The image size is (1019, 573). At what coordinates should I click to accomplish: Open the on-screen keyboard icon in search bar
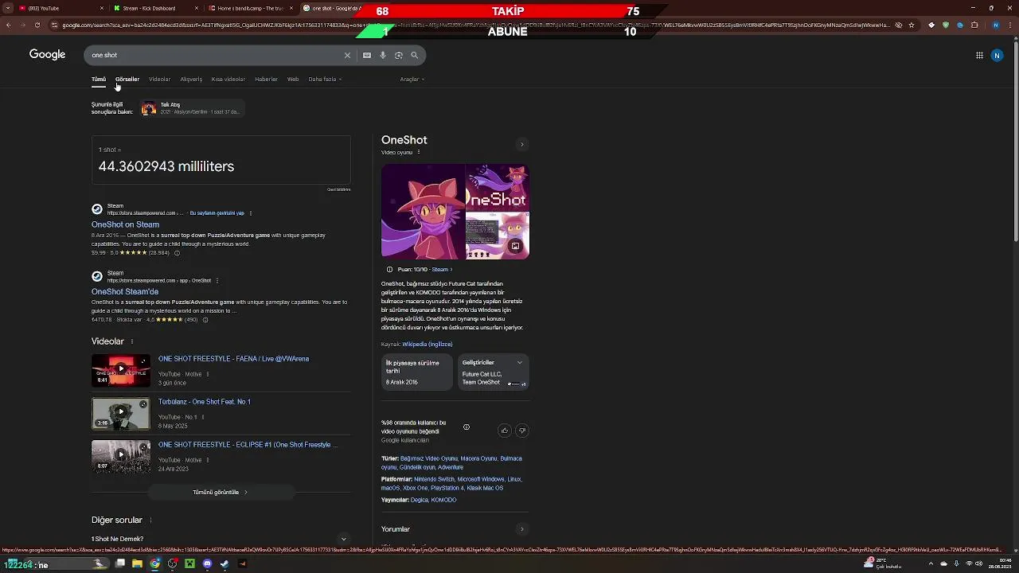click(x=367, y=55)
